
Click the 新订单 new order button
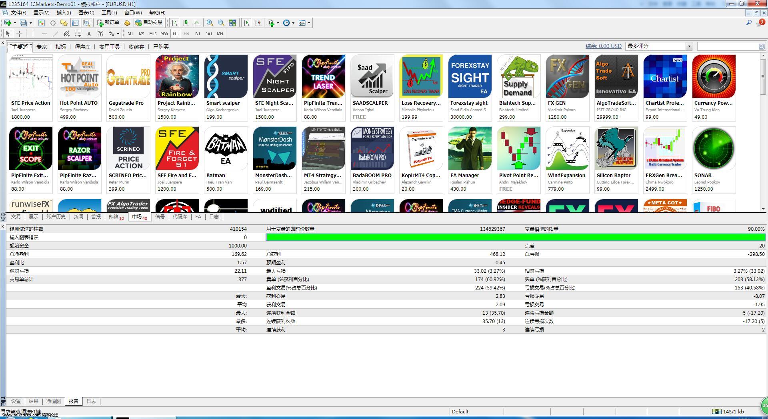point(108,23)
